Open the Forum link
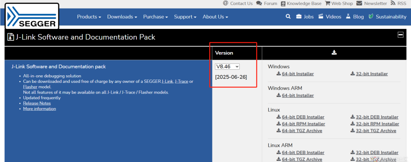The height and width of the screenshot is (162, 411). point(266,3)
